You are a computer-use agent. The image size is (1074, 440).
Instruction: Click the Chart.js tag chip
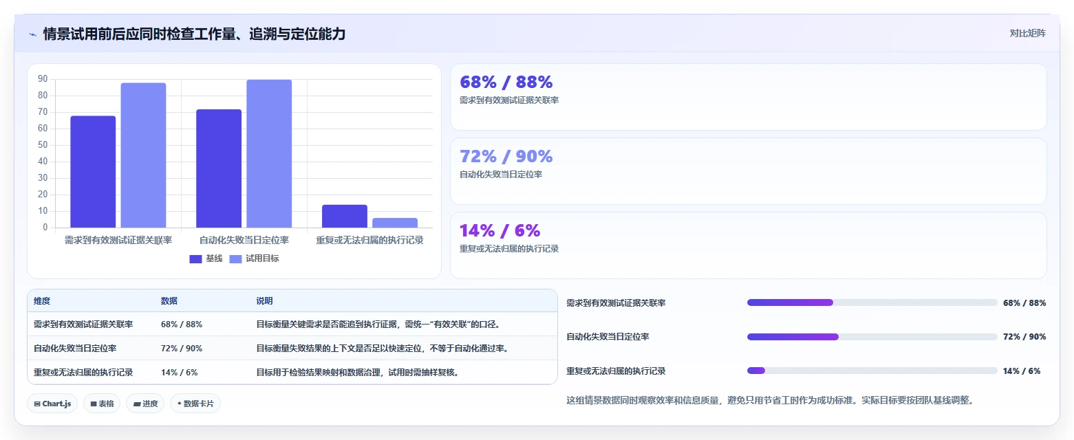(x=53, y=404)
